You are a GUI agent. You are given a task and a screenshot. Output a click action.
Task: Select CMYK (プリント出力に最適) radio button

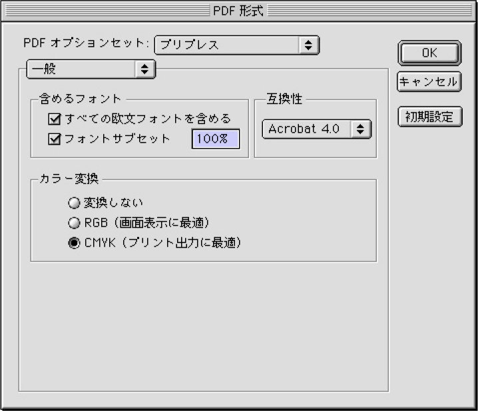point(74,243)
